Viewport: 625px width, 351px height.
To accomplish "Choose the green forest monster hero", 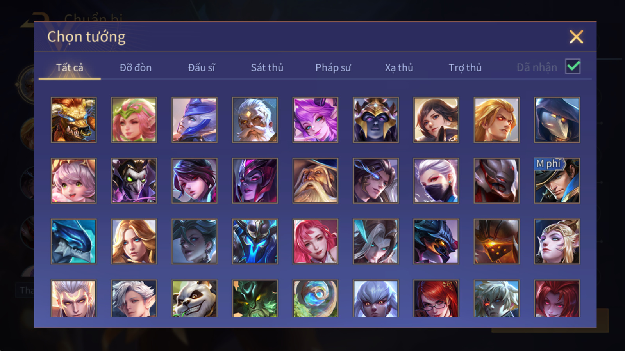I will tap(255, 298).
